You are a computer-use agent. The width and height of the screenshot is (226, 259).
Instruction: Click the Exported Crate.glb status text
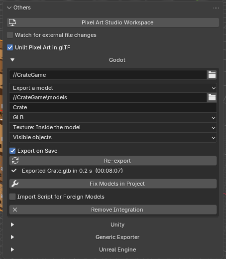[x=72, y=171]
